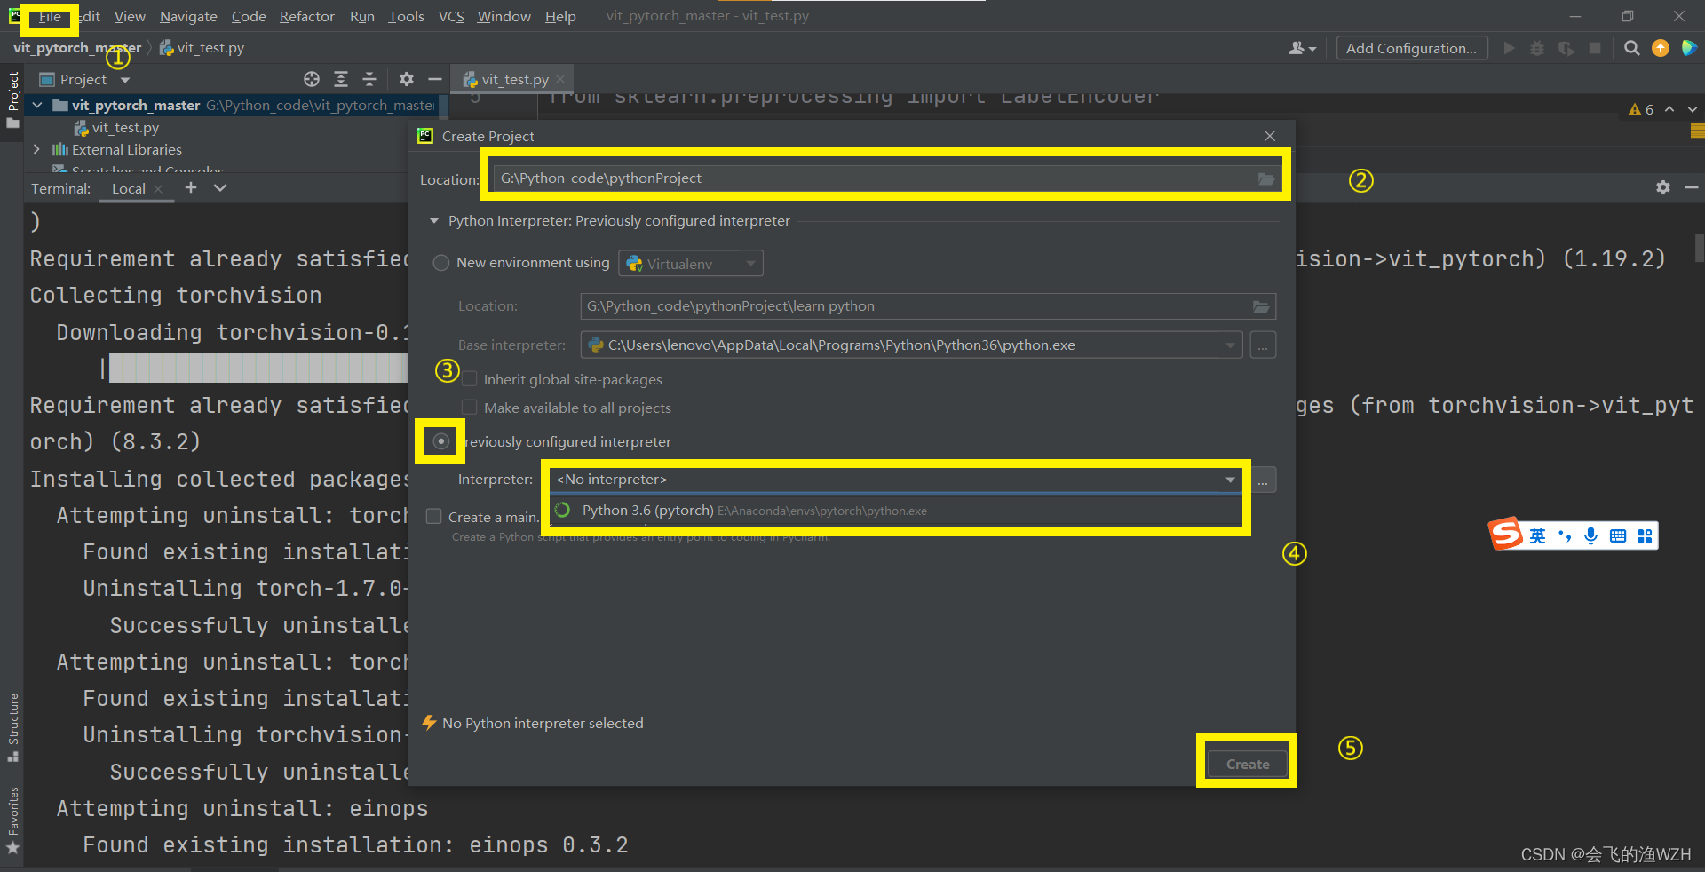Click the Create button

(1248, 764)
